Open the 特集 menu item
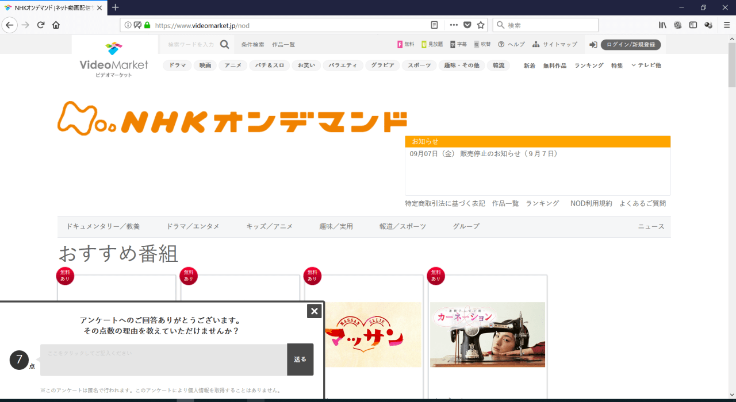 click(617, 65)
